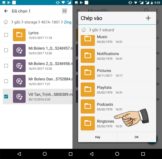Screen dimensions: 162x159
Task: Select Mr.Bolero 1_Q...5246957 file name
Action: click(51, 48)
